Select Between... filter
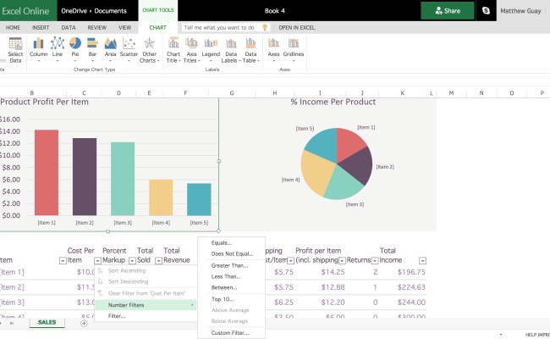The width and height of the screenshot is (550, 339). [x=231, y=287]
